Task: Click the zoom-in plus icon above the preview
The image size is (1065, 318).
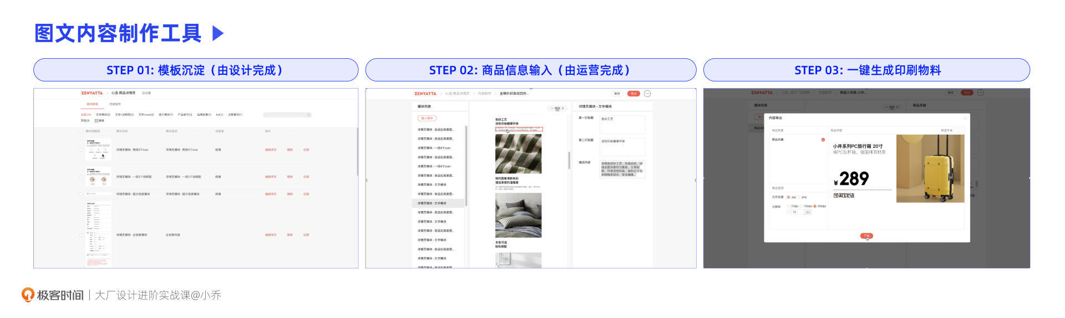Action: 562,109
